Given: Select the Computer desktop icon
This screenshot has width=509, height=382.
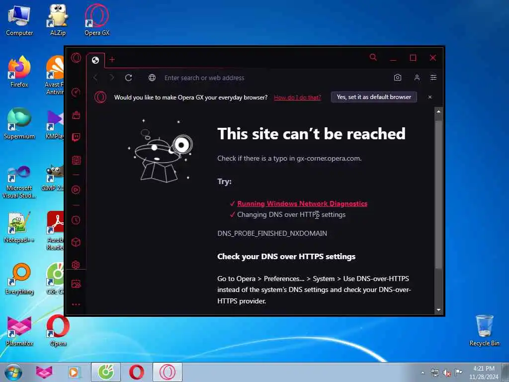Looking at the screenshot, I should pyautogui.click(x=19, y=20).
